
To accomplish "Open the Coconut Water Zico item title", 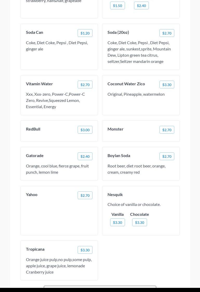I will (126, 84).
